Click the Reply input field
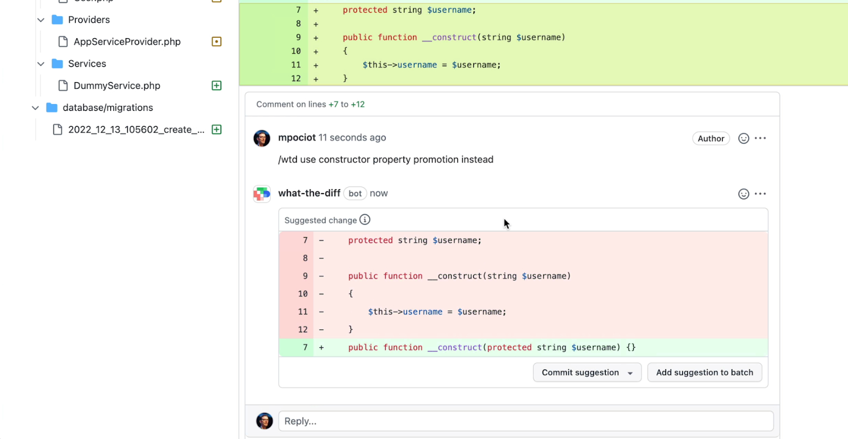This screenshot has height=439, width=848. pos(525,421)
